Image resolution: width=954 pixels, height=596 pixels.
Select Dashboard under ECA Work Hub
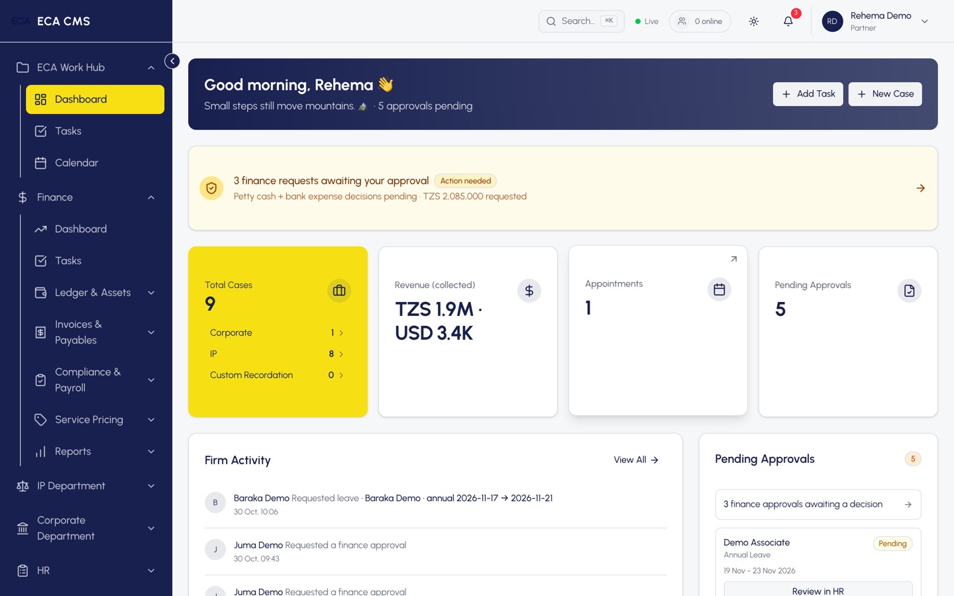pos(95,99)
